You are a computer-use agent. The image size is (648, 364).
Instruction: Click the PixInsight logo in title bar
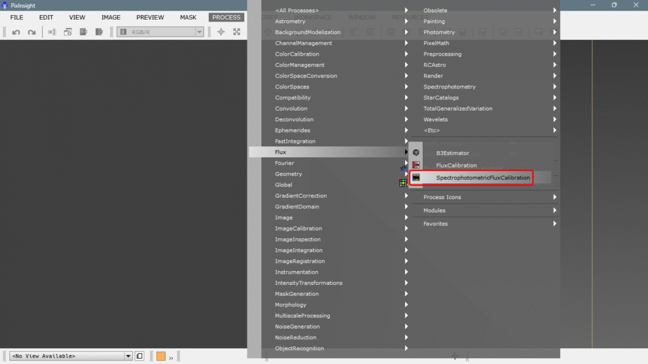5,5
